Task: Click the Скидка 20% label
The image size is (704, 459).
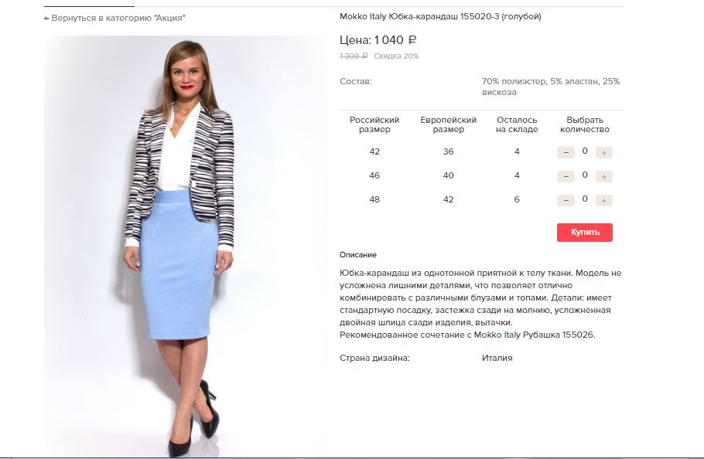Action: click(x=396, y=56)
